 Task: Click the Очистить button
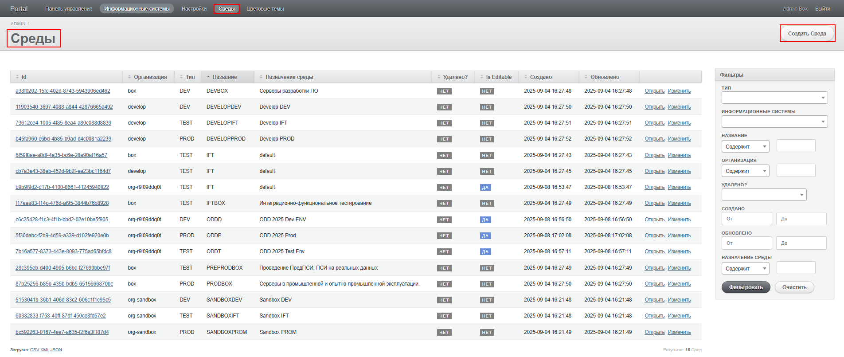pyautogui.click(x=794, y=287)
